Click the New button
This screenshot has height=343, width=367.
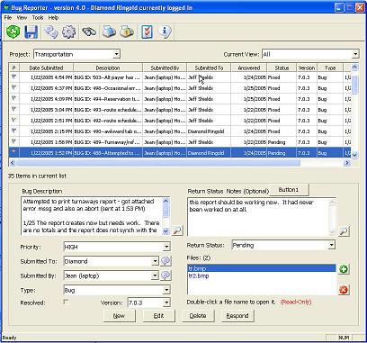pos(119,316)
